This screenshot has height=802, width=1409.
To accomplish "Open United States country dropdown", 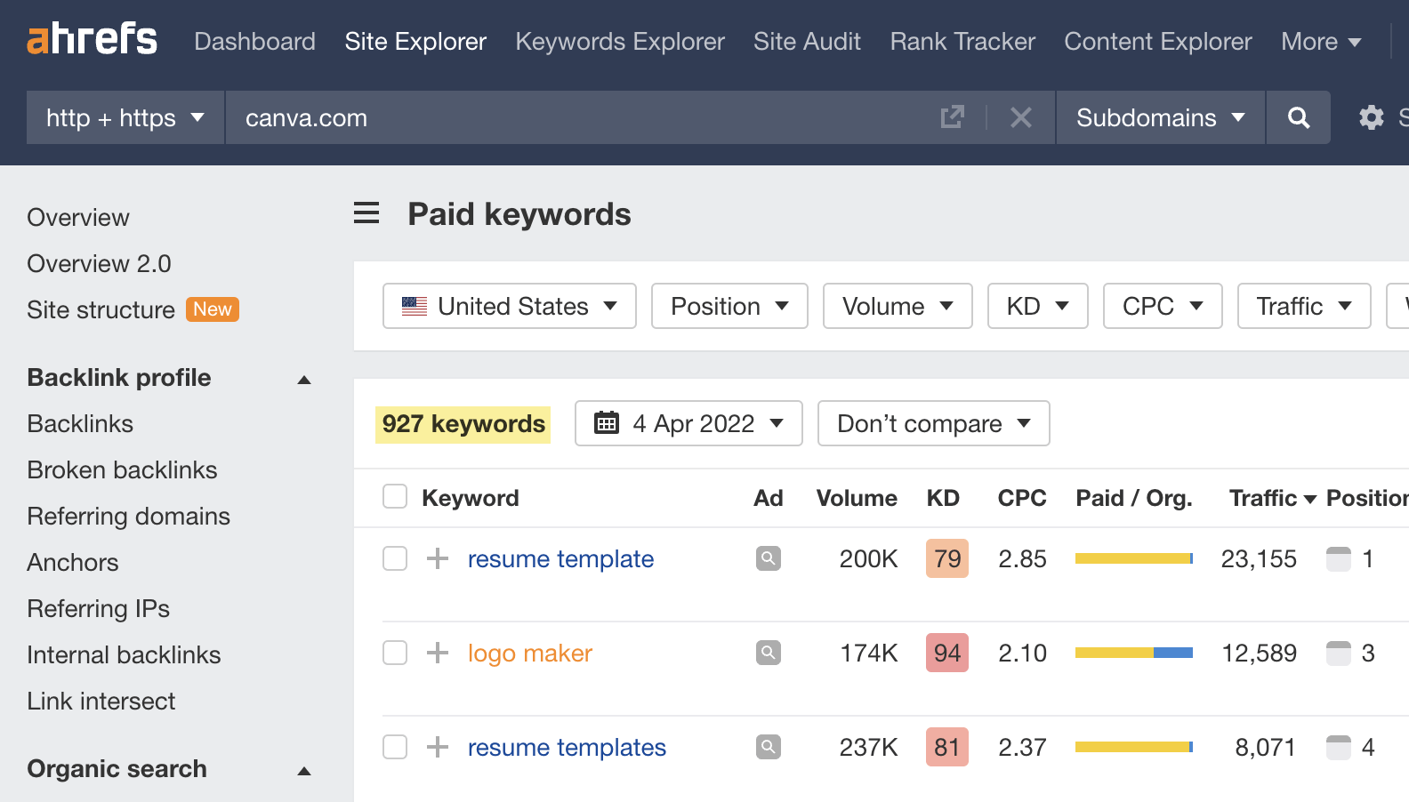I will coord(510,306).
